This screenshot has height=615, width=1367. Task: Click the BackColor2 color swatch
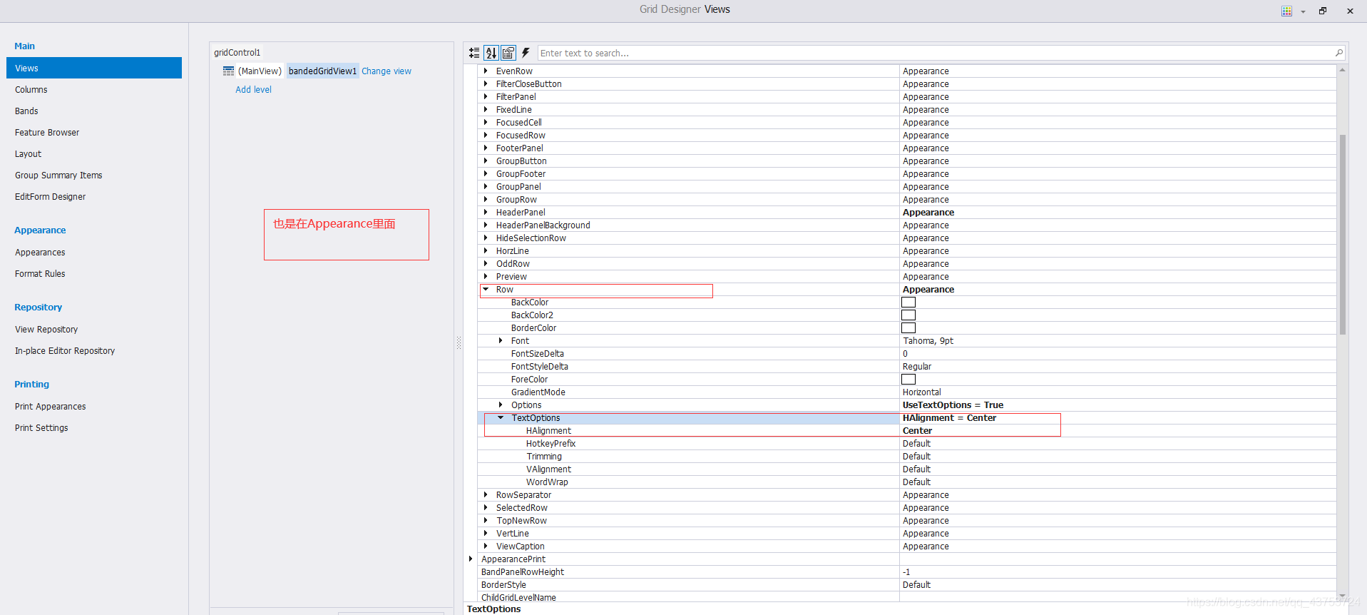pos(908,315)
